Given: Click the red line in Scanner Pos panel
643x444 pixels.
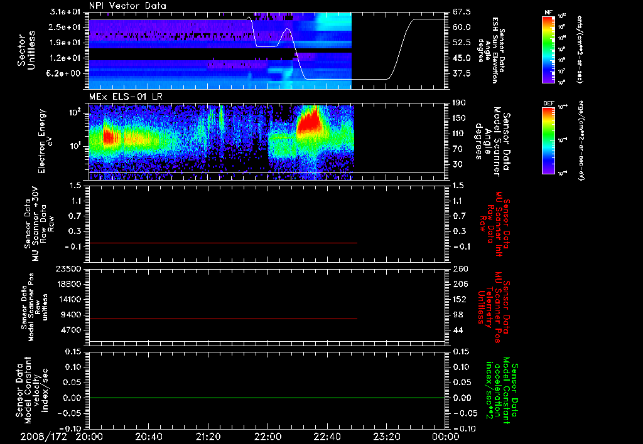Looking at the screenshot, I should [x=223, y=319].
